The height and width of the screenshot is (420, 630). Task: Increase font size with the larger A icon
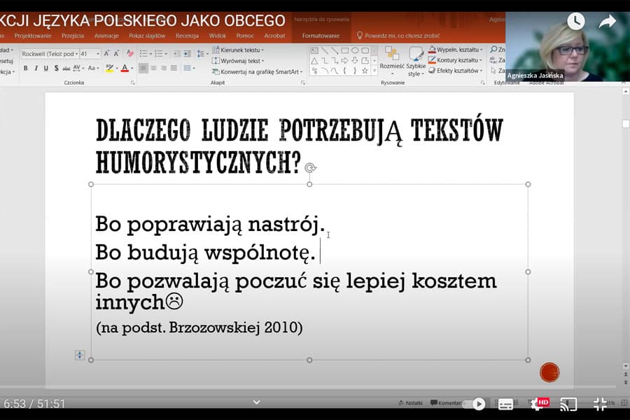click(x=106, y=52)
